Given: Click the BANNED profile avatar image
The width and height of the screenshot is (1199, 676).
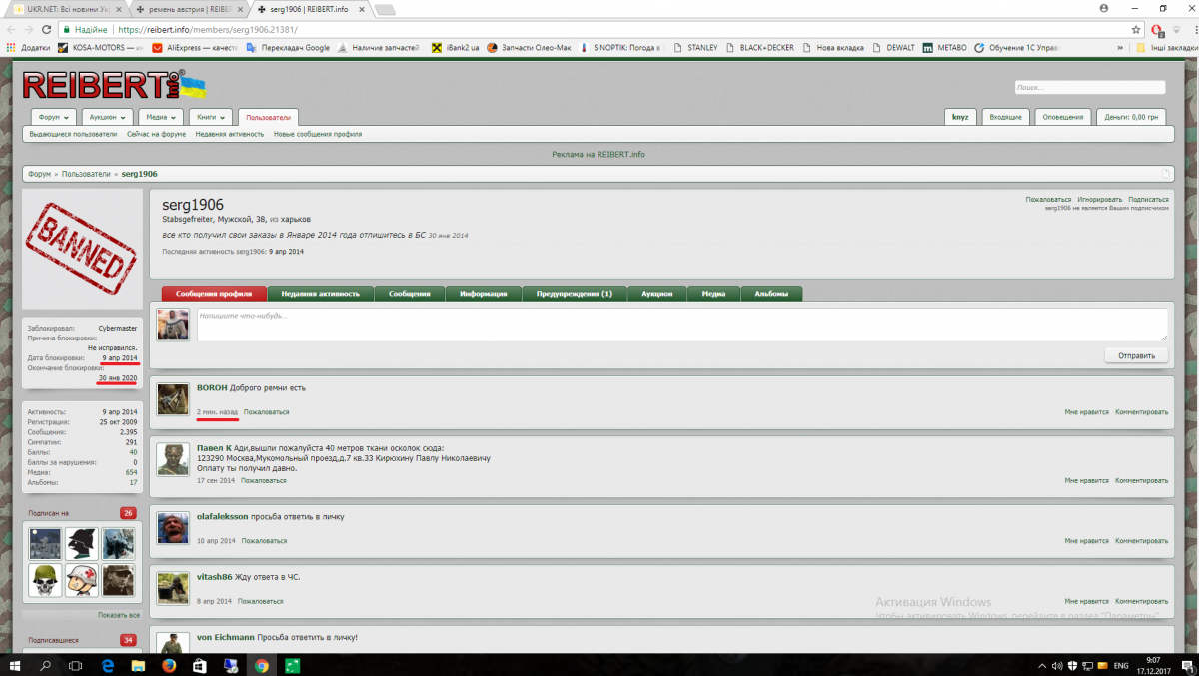Looking at the screenshot, I should point(83,250).
